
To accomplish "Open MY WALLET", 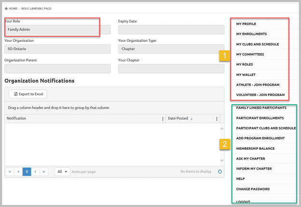I will (x=246, y=75).
